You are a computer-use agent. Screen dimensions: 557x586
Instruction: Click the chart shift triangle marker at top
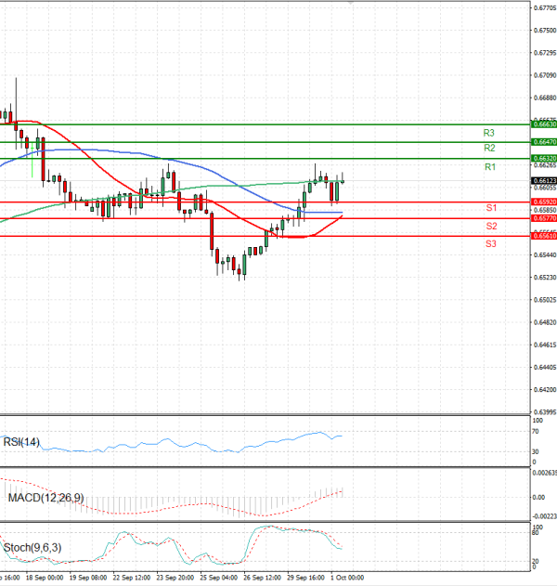[x=351, y=4]
